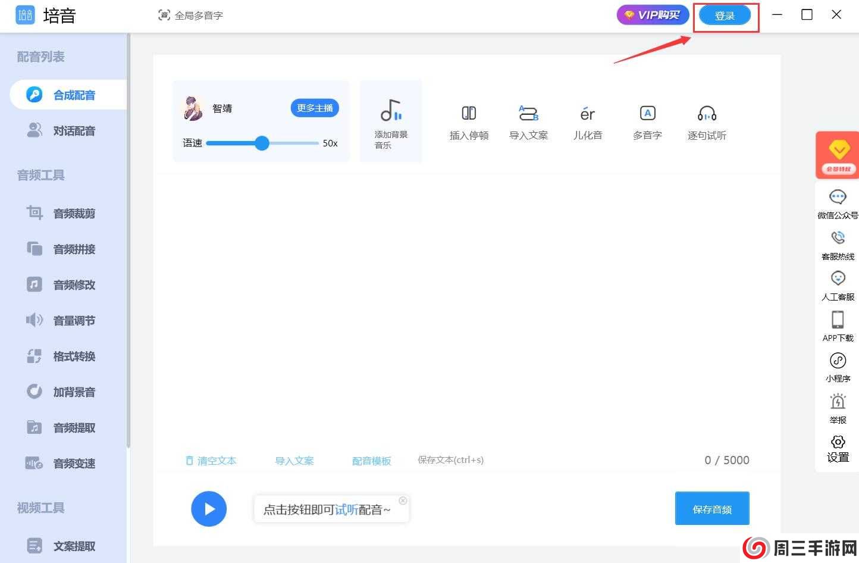Add background music via music note icon
The height and width of the screenshot is (563, 859).
point(391,111)
